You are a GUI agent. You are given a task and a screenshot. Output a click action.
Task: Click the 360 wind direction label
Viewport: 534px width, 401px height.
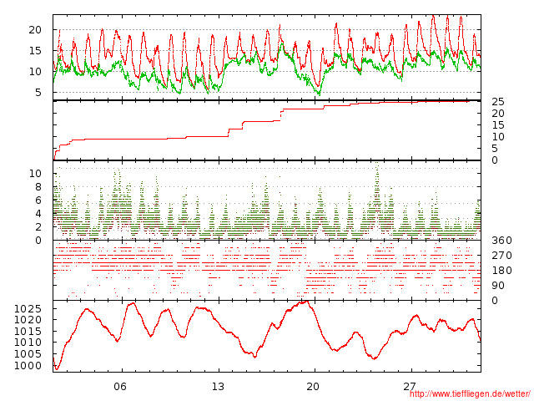pyautogui.click(x=501, y=241)
